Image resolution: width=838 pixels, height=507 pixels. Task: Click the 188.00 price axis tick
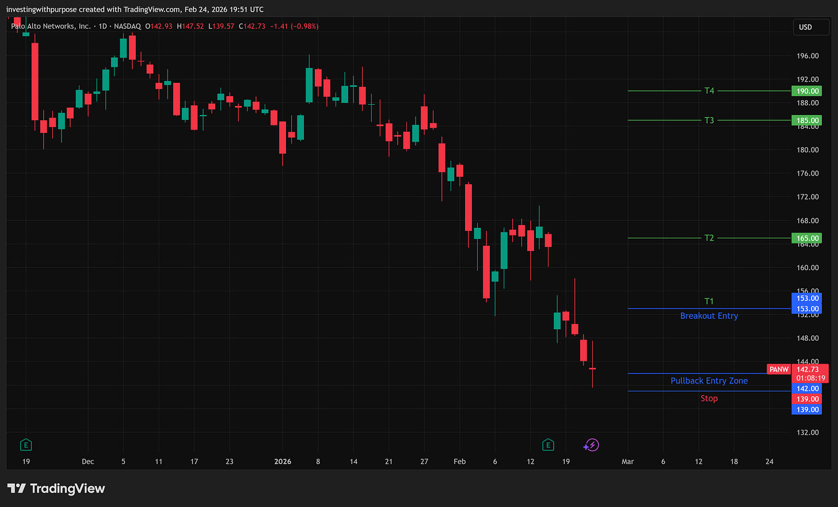click(807, 103)
